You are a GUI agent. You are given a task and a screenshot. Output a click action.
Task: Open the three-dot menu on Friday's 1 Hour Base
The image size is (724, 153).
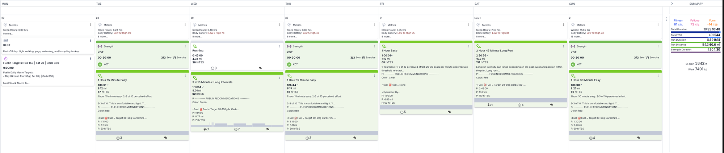pos(469,46)
